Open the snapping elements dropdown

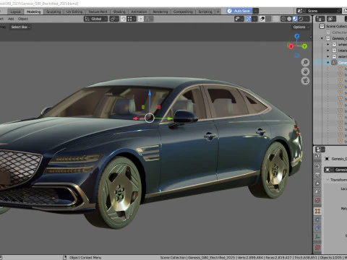pos(132,19)
